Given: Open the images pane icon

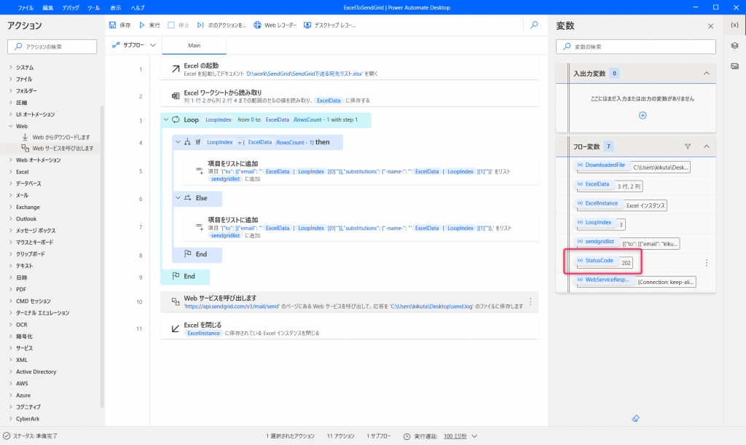Looking at the screenshot, I should coord(735,66).
